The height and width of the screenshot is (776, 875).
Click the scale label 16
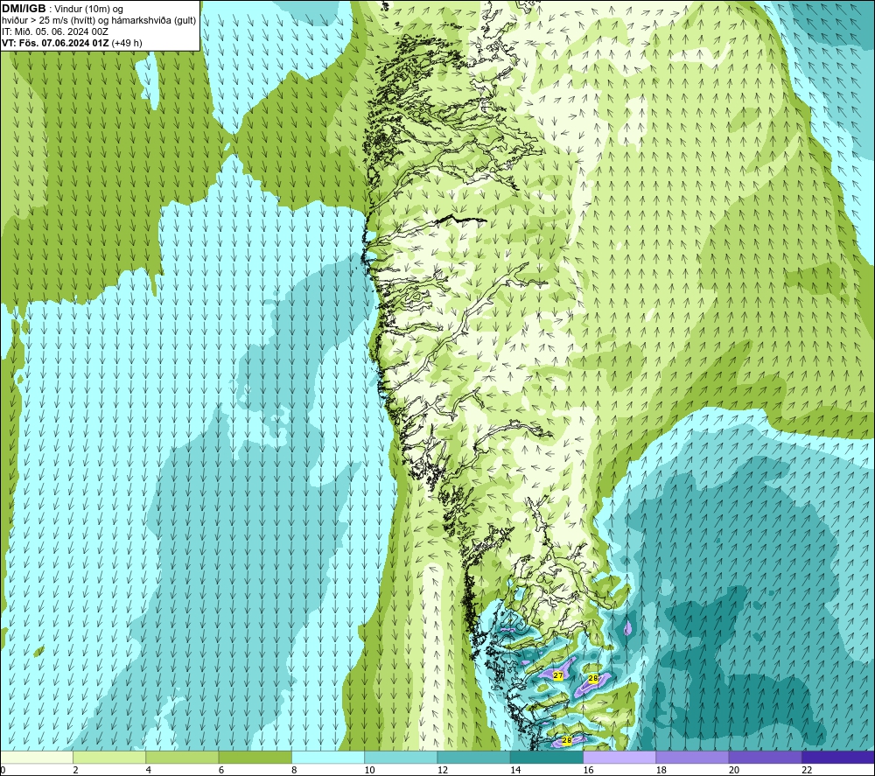point(588,771)
